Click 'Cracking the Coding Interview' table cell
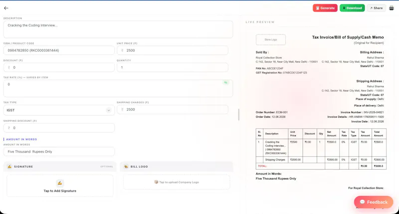This screenshot has height=214, width=399. click(x=276, y=148)
